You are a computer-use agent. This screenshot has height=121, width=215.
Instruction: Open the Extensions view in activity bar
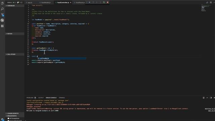(2, 26)
